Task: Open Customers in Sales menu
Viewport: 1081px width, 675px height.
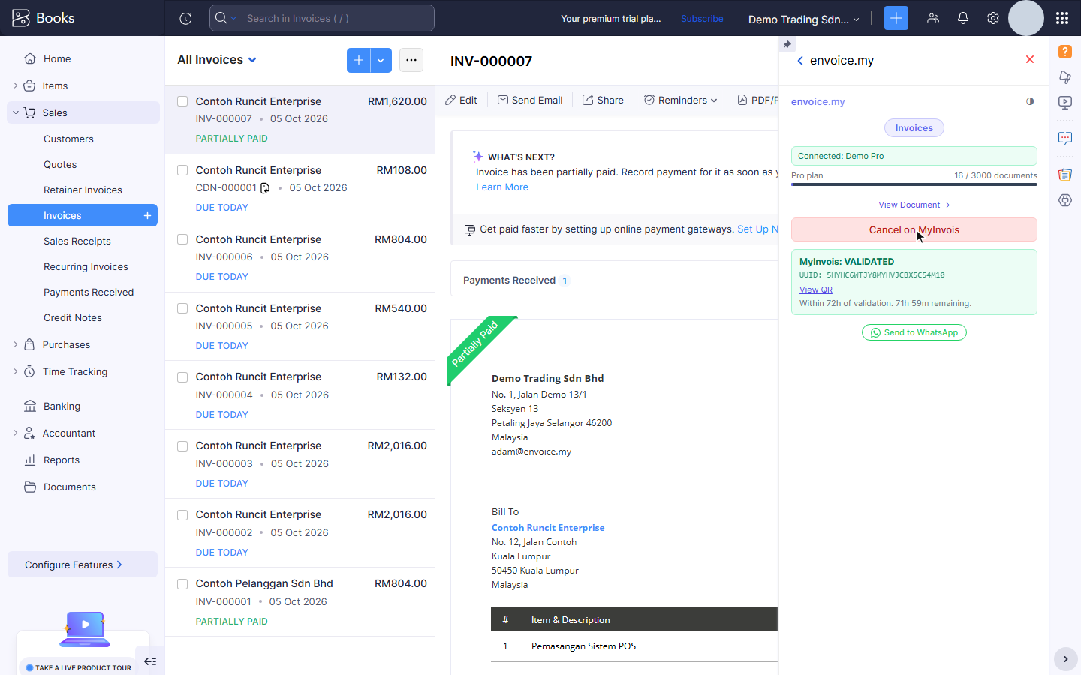Action: coord(68,139)
